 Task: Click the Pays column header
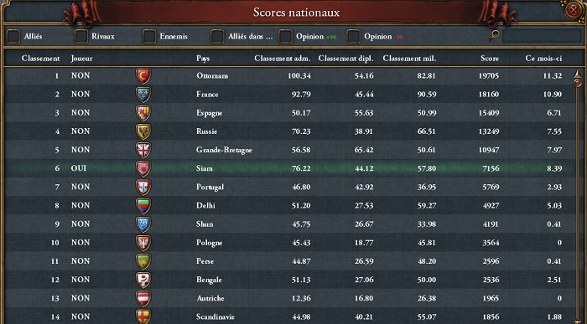(203, 59)
